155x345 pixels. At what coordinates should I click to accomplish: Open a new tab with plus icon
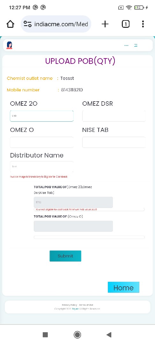[105, 24]
